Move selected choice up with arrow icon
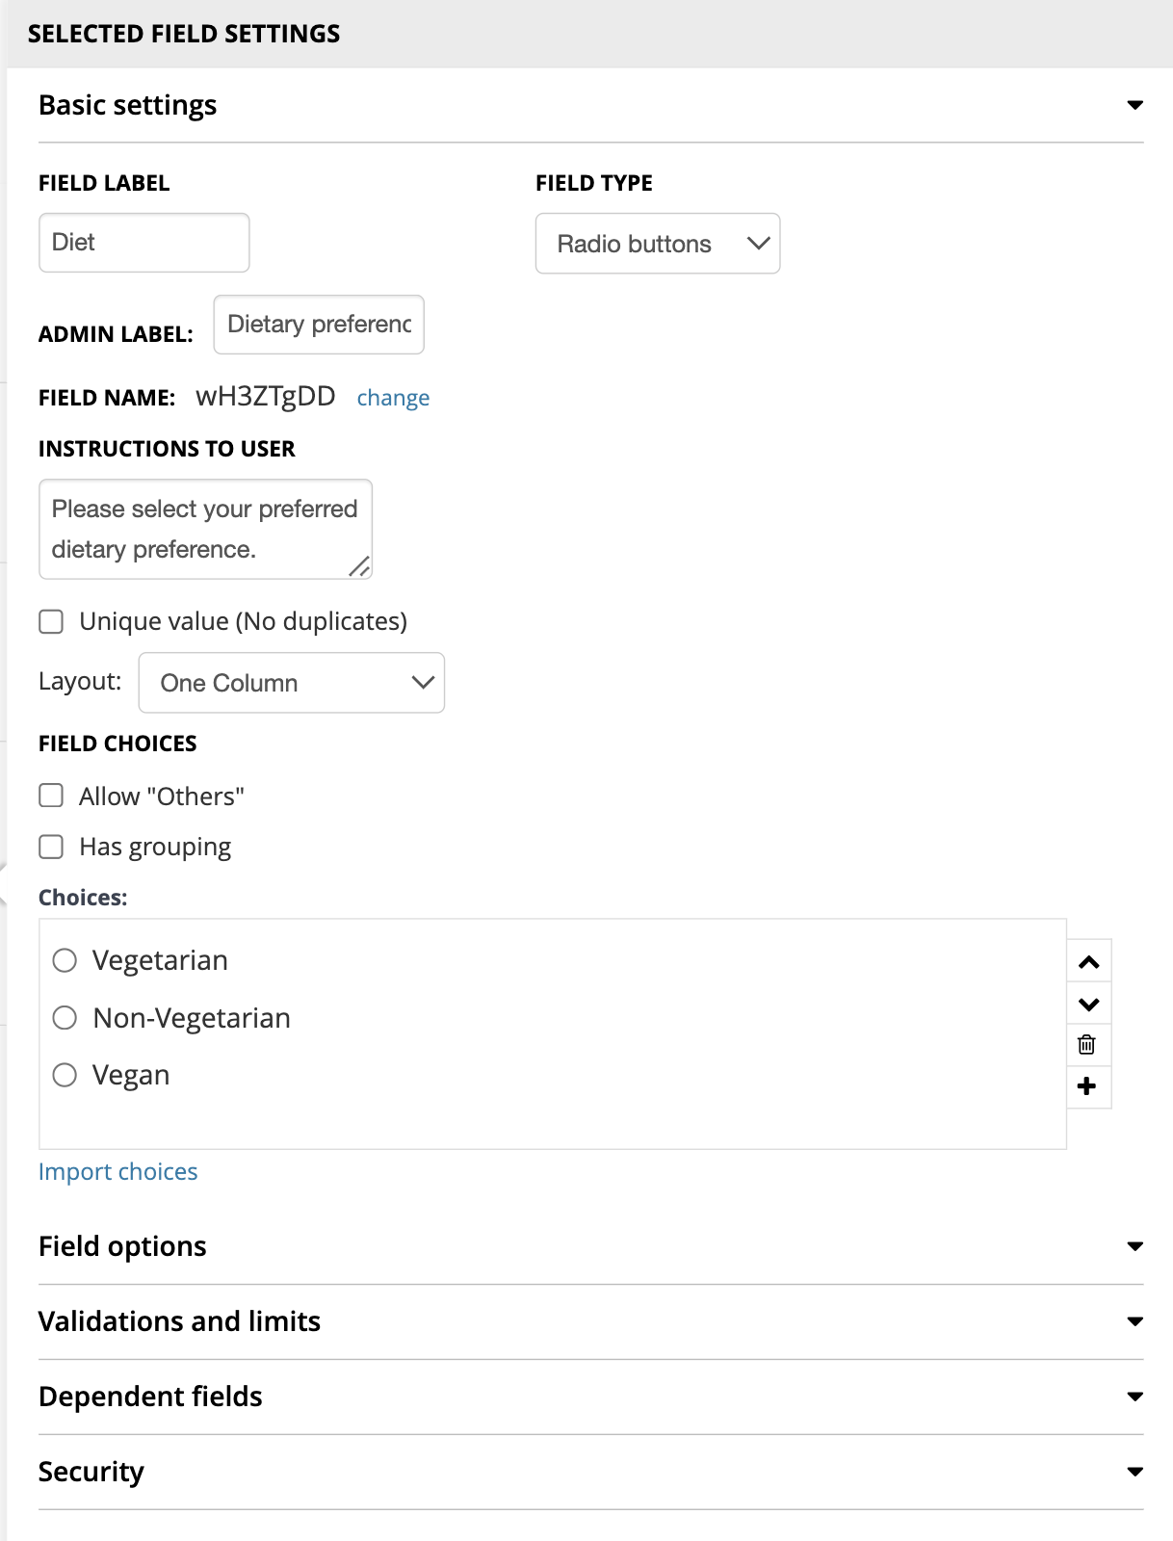The height and width of the screenshot is (1541, 1173). pos(1089,962)
